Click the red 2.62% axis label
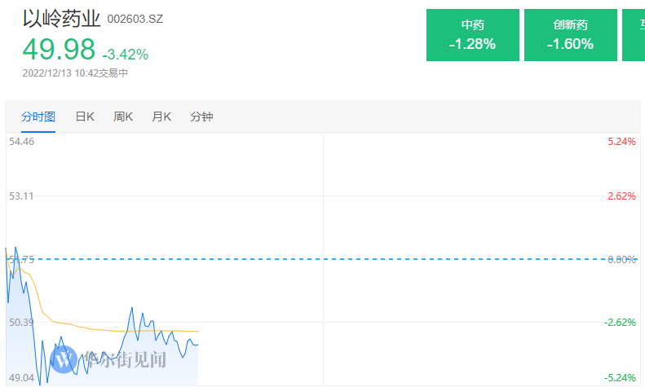The width and height of the screenshot is (645, 387). point(621,196)
